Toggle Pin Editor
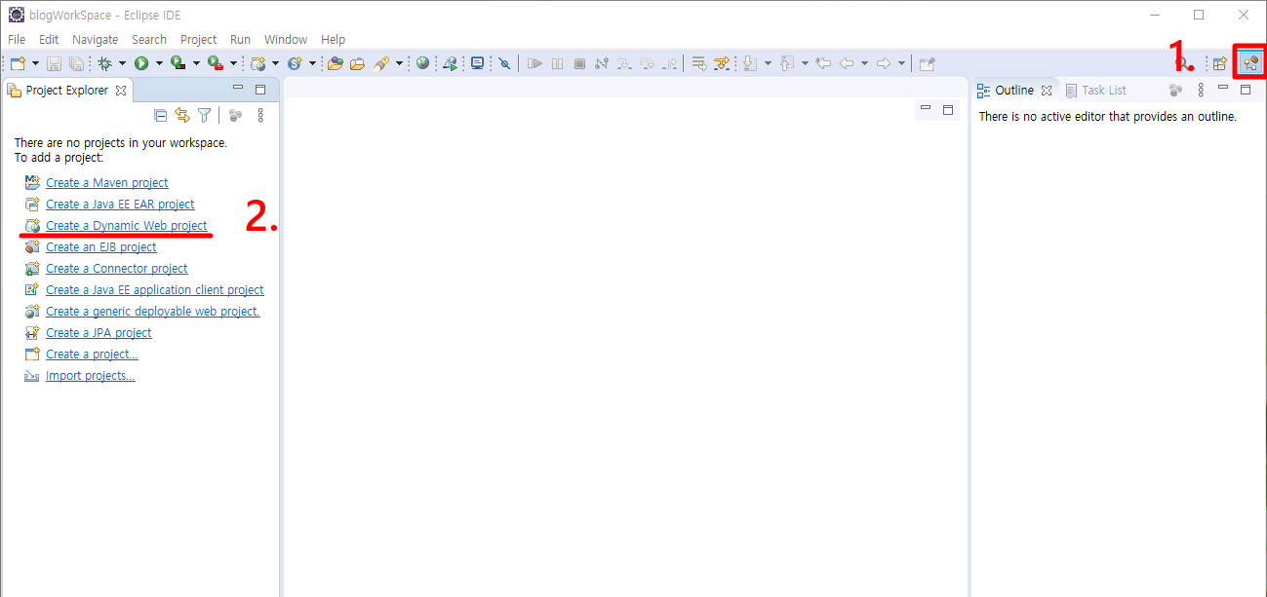Viewport: 1267px width, 597px height. coord(927,63)
